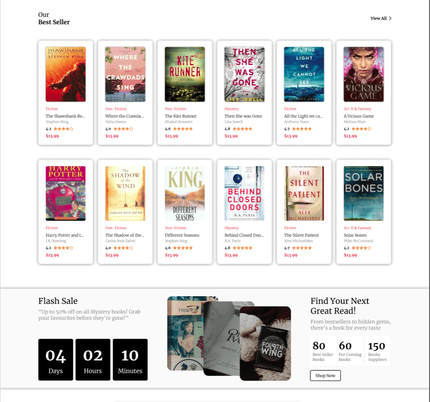
Task: Click the View All chevron arrow
Action: click(390, 18)
